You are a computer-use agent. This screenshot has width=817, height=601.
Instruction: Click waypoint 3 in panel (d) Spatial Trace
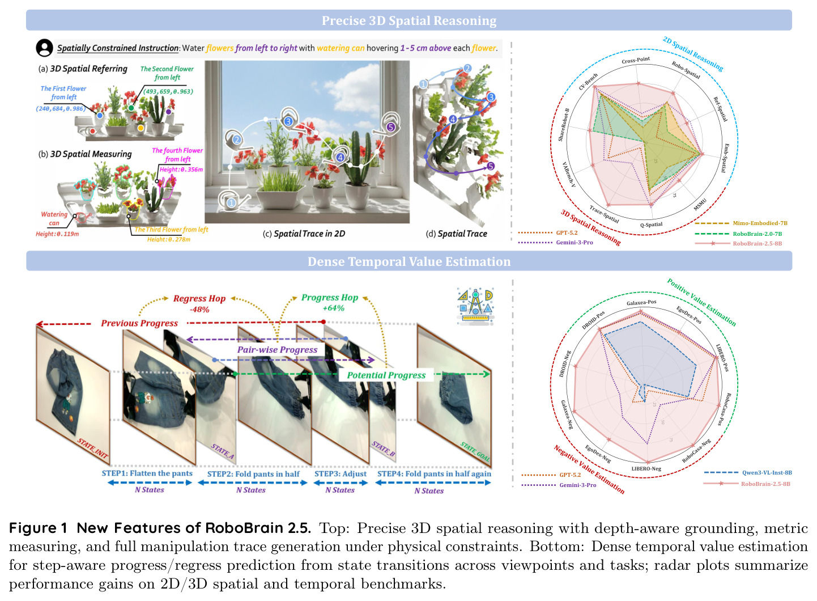(491, 97)
